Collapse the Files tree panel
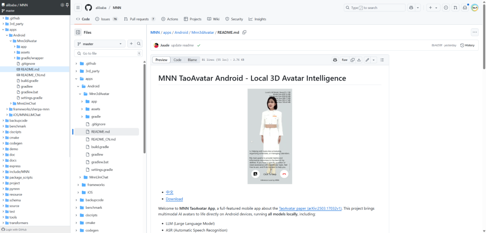 tap(78, 32)
